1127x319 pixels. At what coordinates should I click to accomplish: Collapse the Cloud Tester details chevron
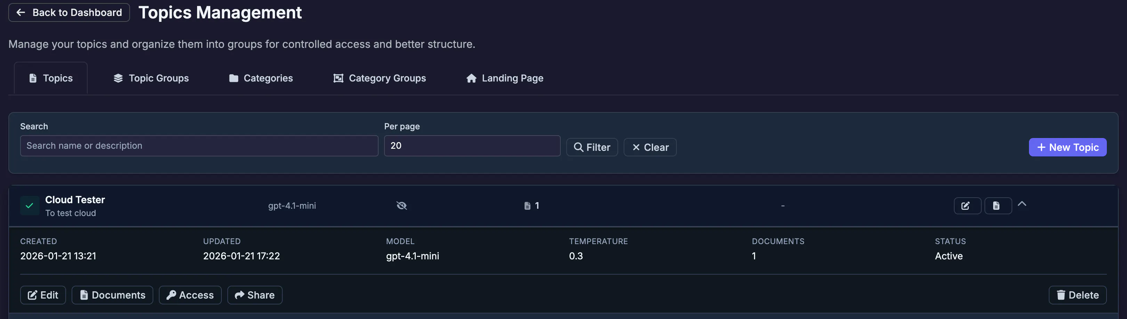pyautogui.click(x=1022, y=204)
